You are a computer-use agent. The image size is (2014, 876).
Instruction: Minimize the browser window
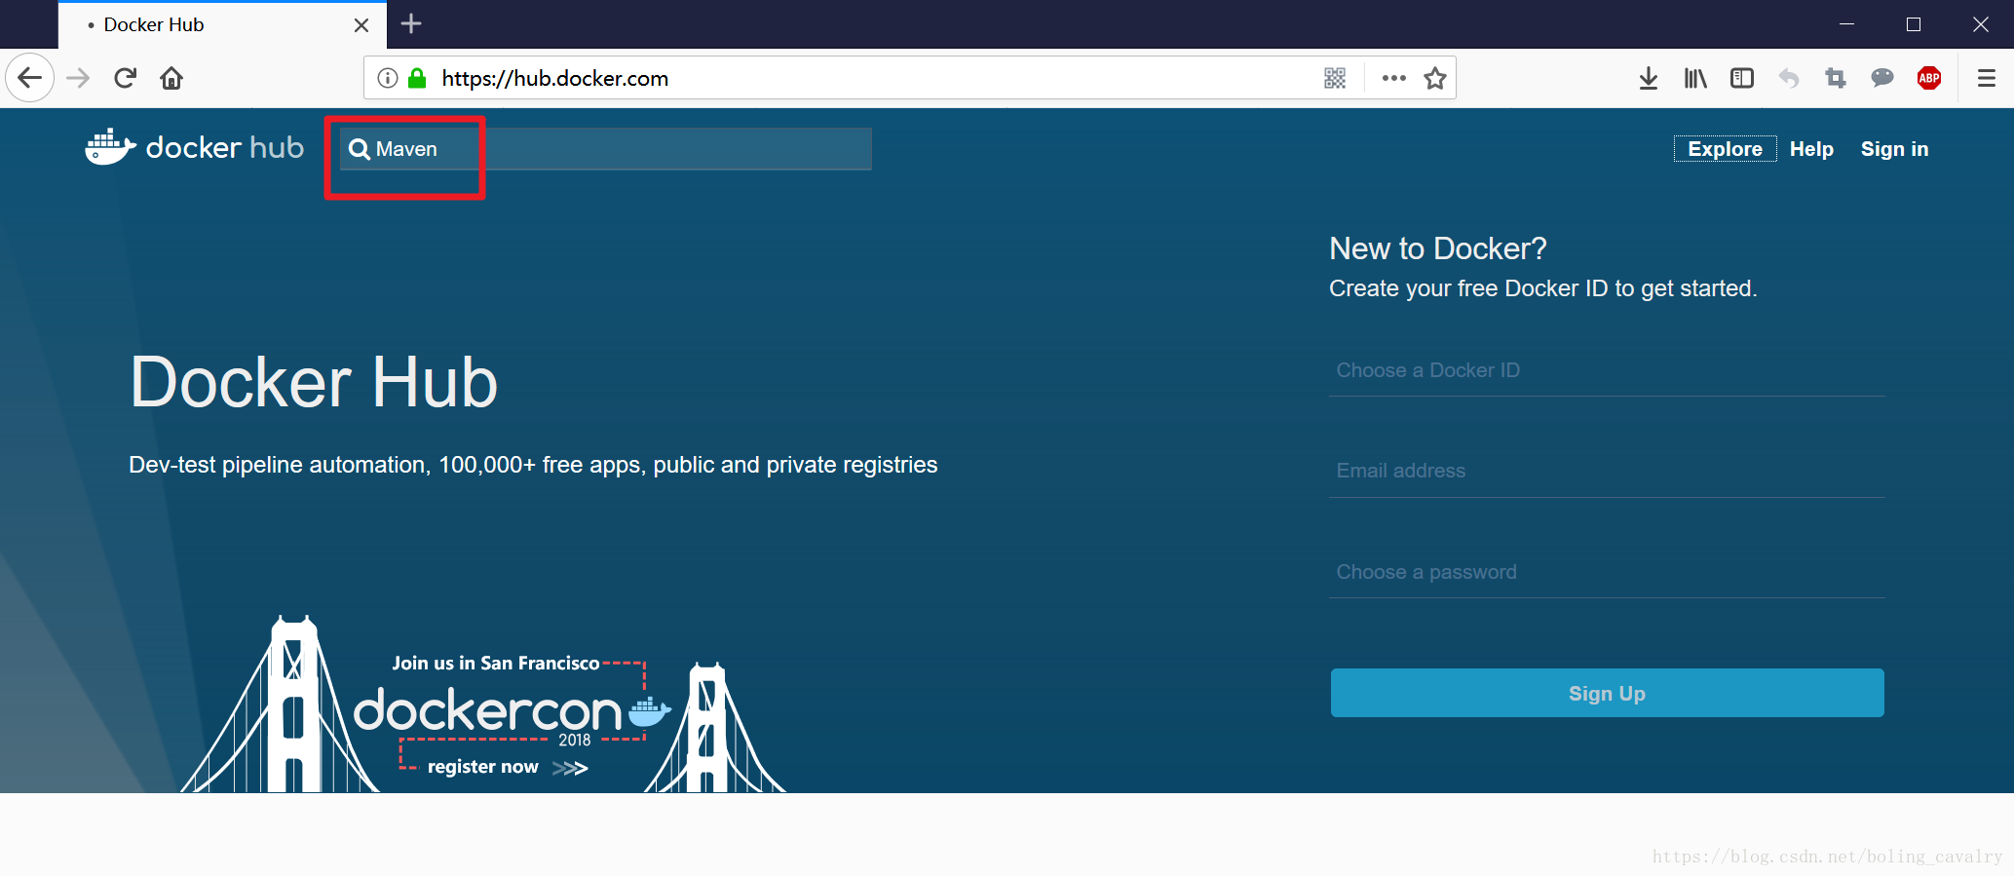[x=1846, y=24]
